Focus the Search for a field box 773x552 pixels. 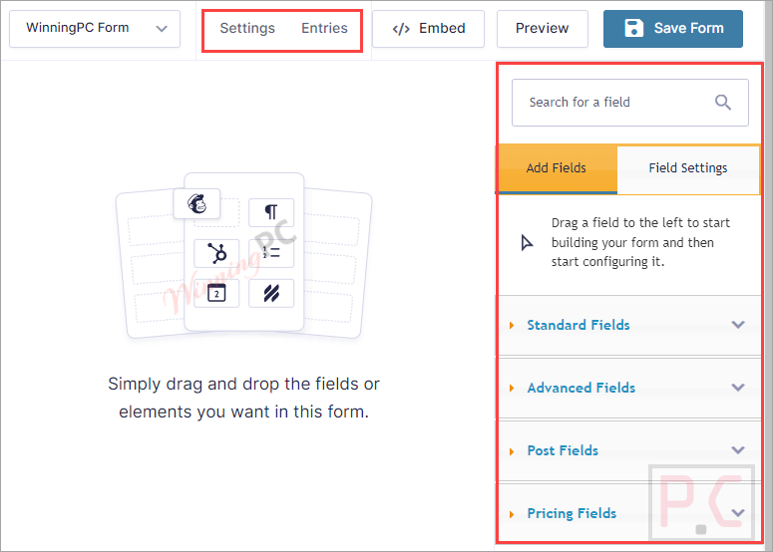(613, 103)
